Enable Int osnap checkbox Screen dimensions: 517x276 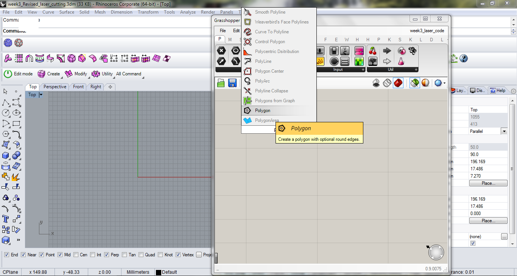coord(92,255)
